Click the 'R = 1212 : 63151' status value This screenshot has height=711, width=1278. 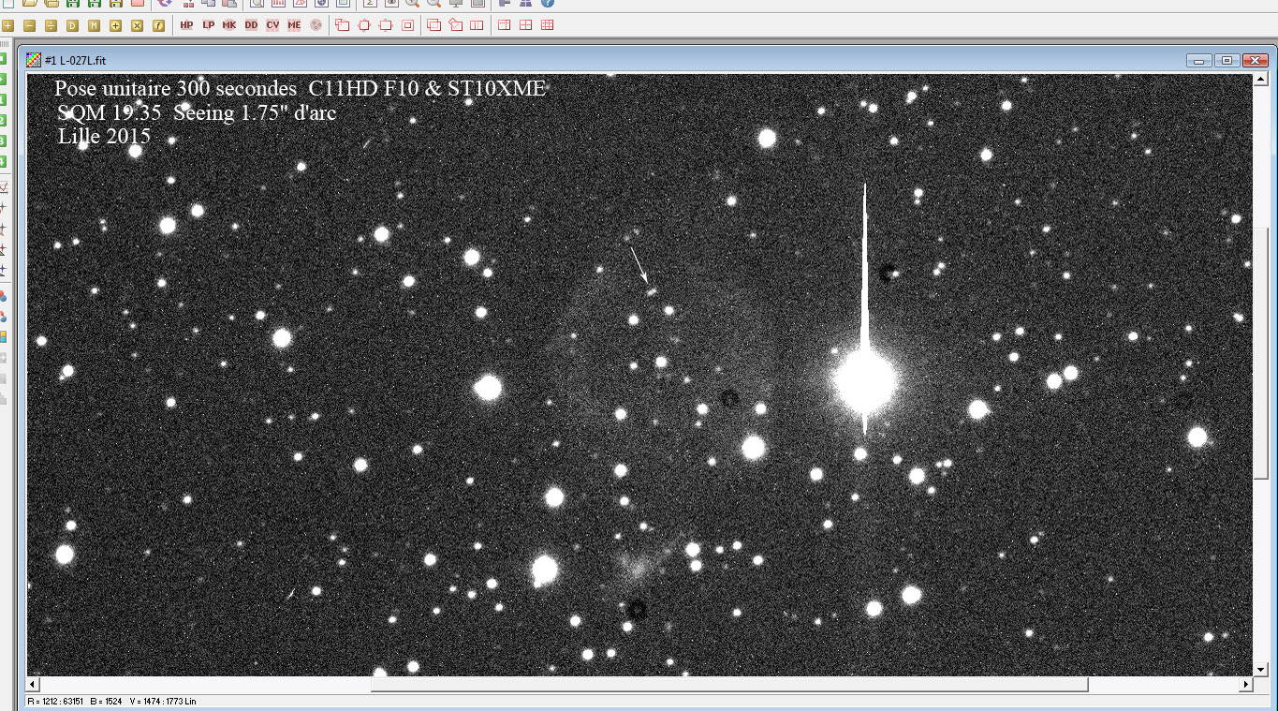56,701
